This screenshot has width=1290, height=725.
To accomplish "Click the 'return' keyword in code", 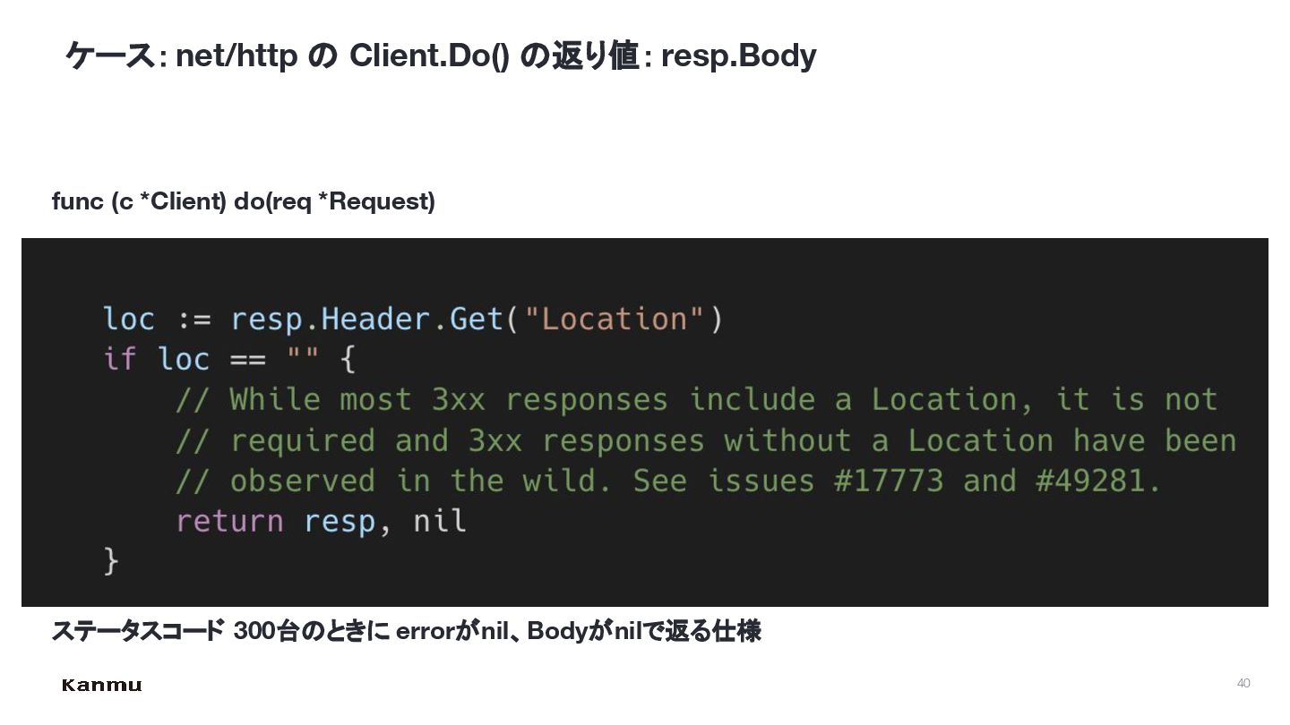I will click(x=229, y=521).
